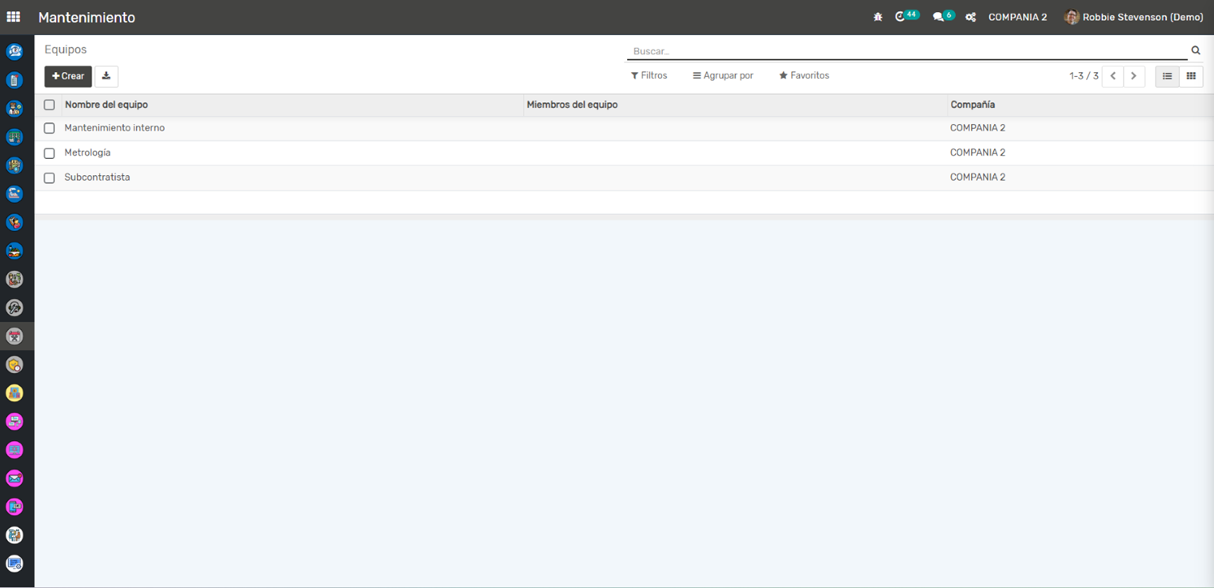Go to next page arrow
This screenshot has width=1214, height=588.
click(x=1133, y=76)
